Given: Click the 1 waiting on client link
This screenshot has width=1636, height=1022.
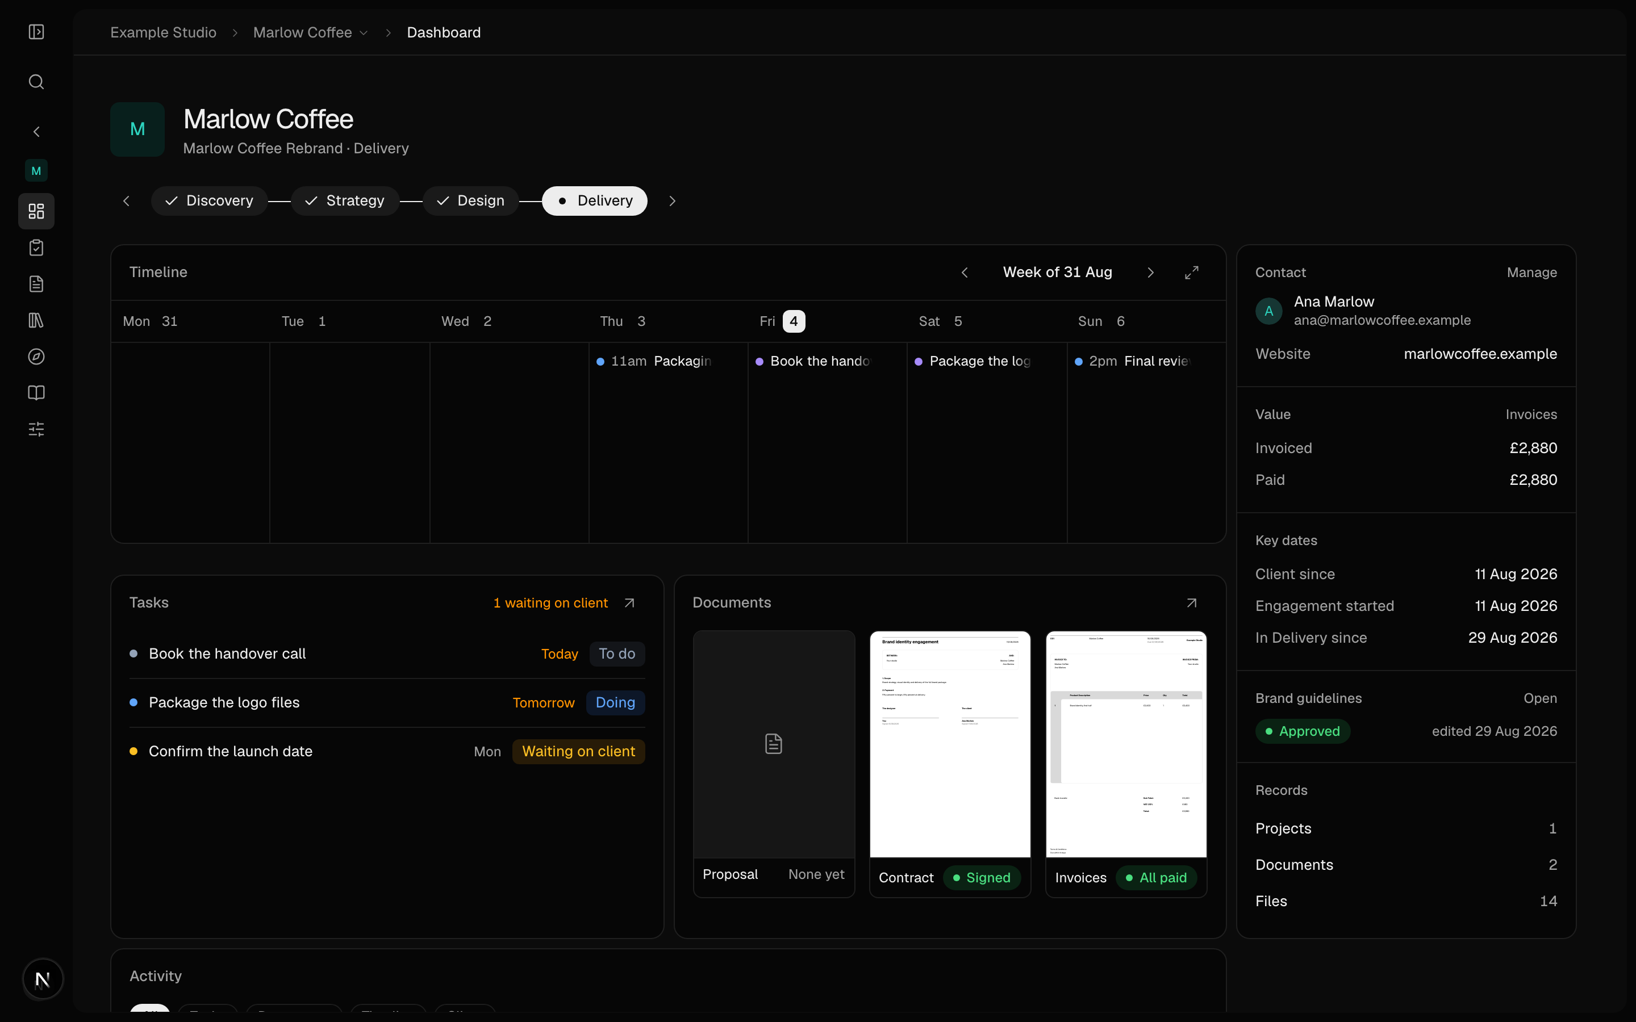Looking at the screenshot, I should pyautogui.click(x=550, y=603).
